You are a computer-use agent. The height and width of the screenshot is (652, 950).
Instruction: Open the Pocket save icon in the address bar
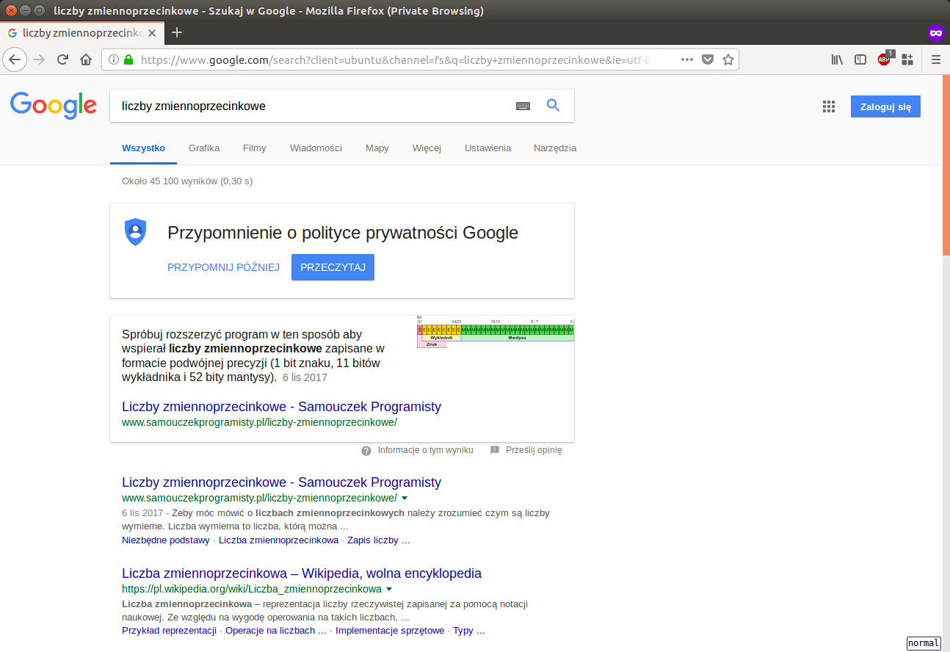click(x=708, y=59)
